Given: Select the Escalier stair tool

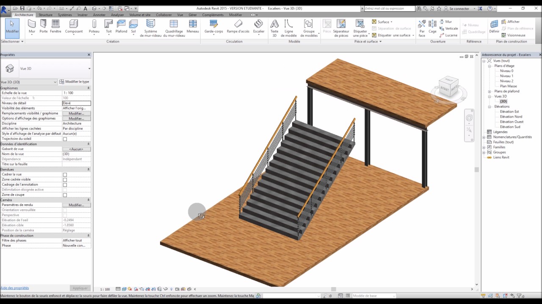Looking at the screenshot, I should tap(259, 27).
